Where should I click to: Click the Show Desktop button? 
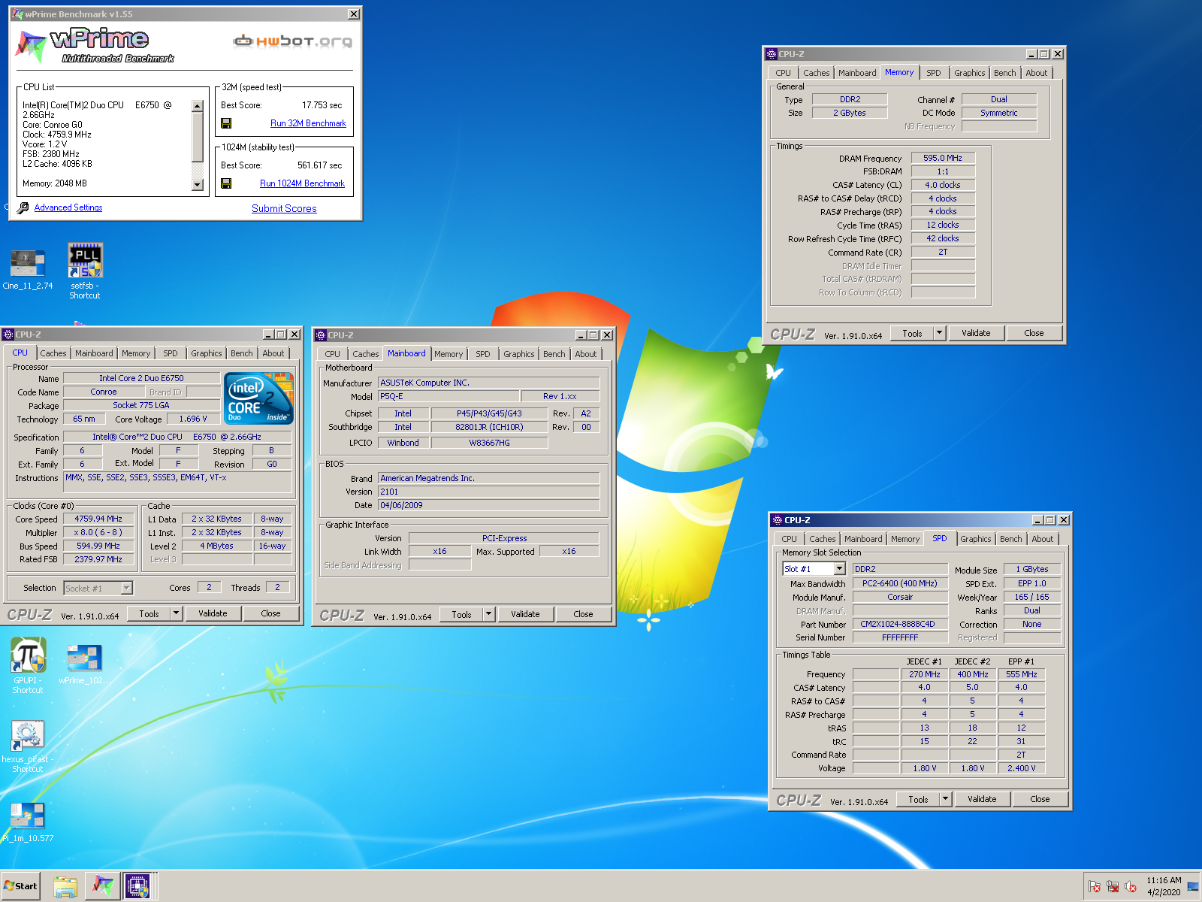[x=1193, y=886]
